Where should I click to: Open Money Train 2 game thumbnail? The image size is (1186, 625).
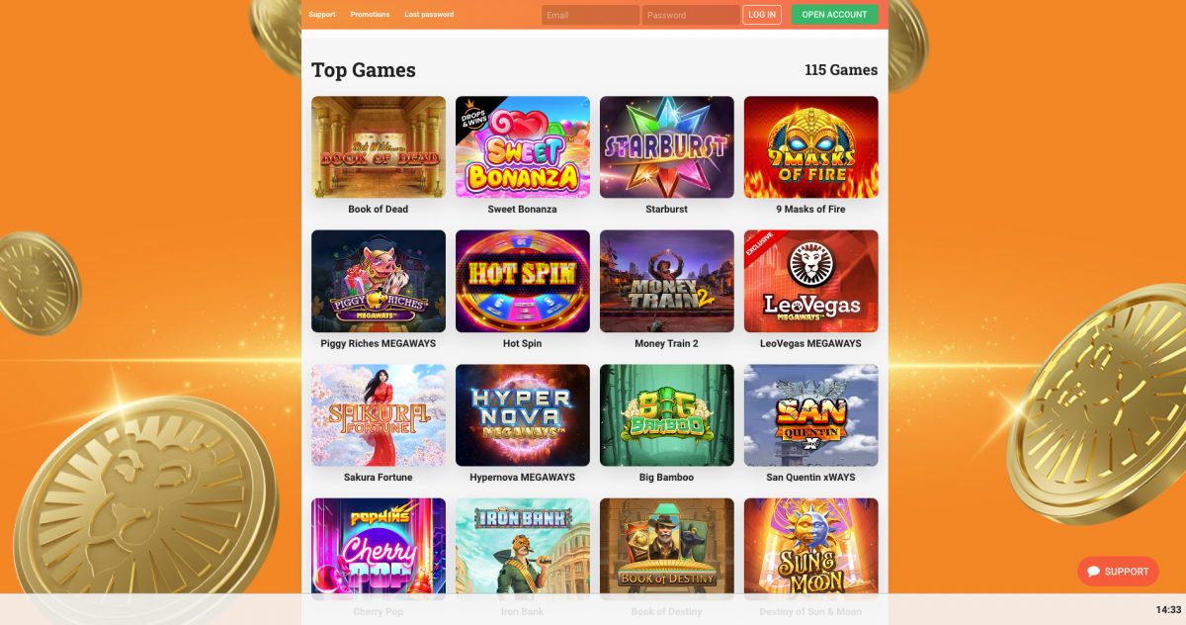tap(667, 282)
